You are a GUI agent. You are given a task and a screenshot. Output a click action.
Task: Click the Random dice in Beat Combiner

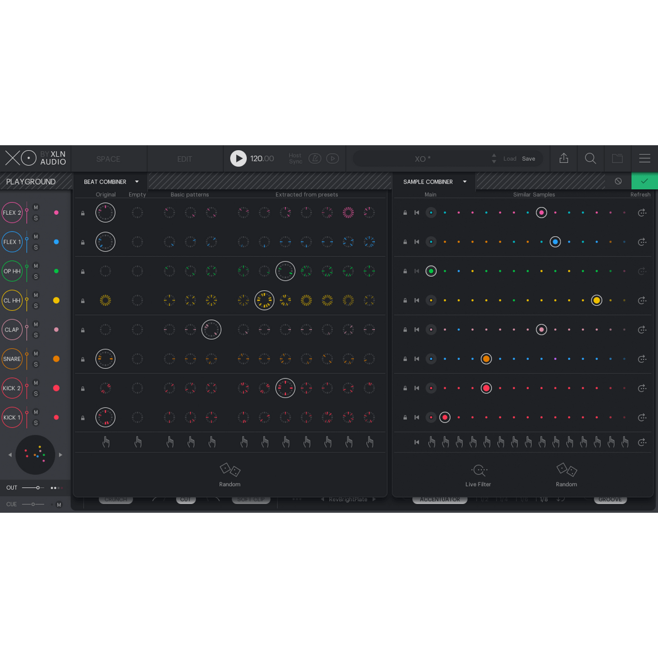[230, 469]
